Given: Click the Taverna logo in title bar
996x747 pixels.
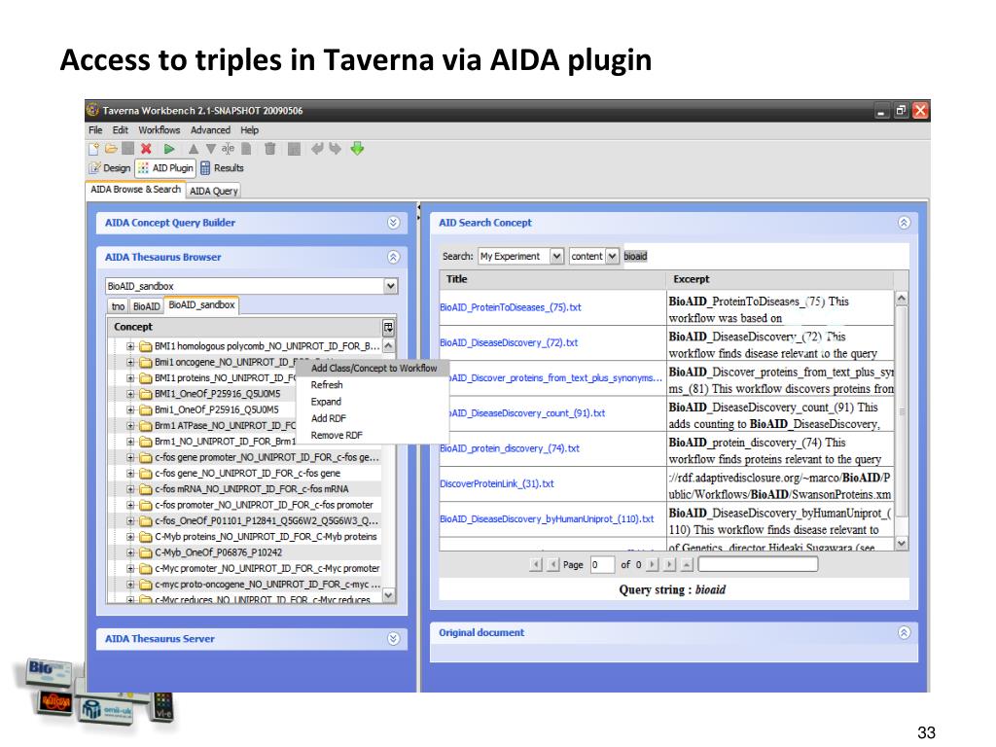Looking at the screenshot, I should pos(93,110).
